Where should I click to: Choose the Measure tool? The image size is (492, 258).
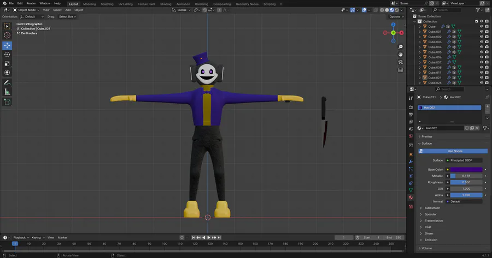pos(7,92)
